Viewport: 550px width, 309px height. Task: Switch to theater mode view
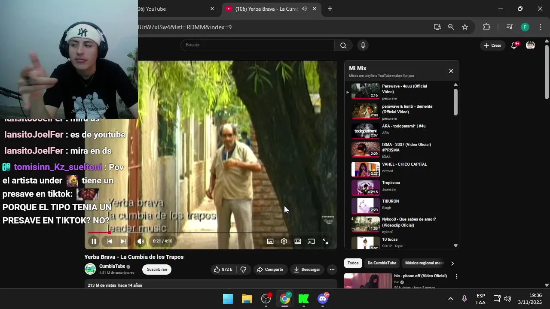(x=298, y=241)
